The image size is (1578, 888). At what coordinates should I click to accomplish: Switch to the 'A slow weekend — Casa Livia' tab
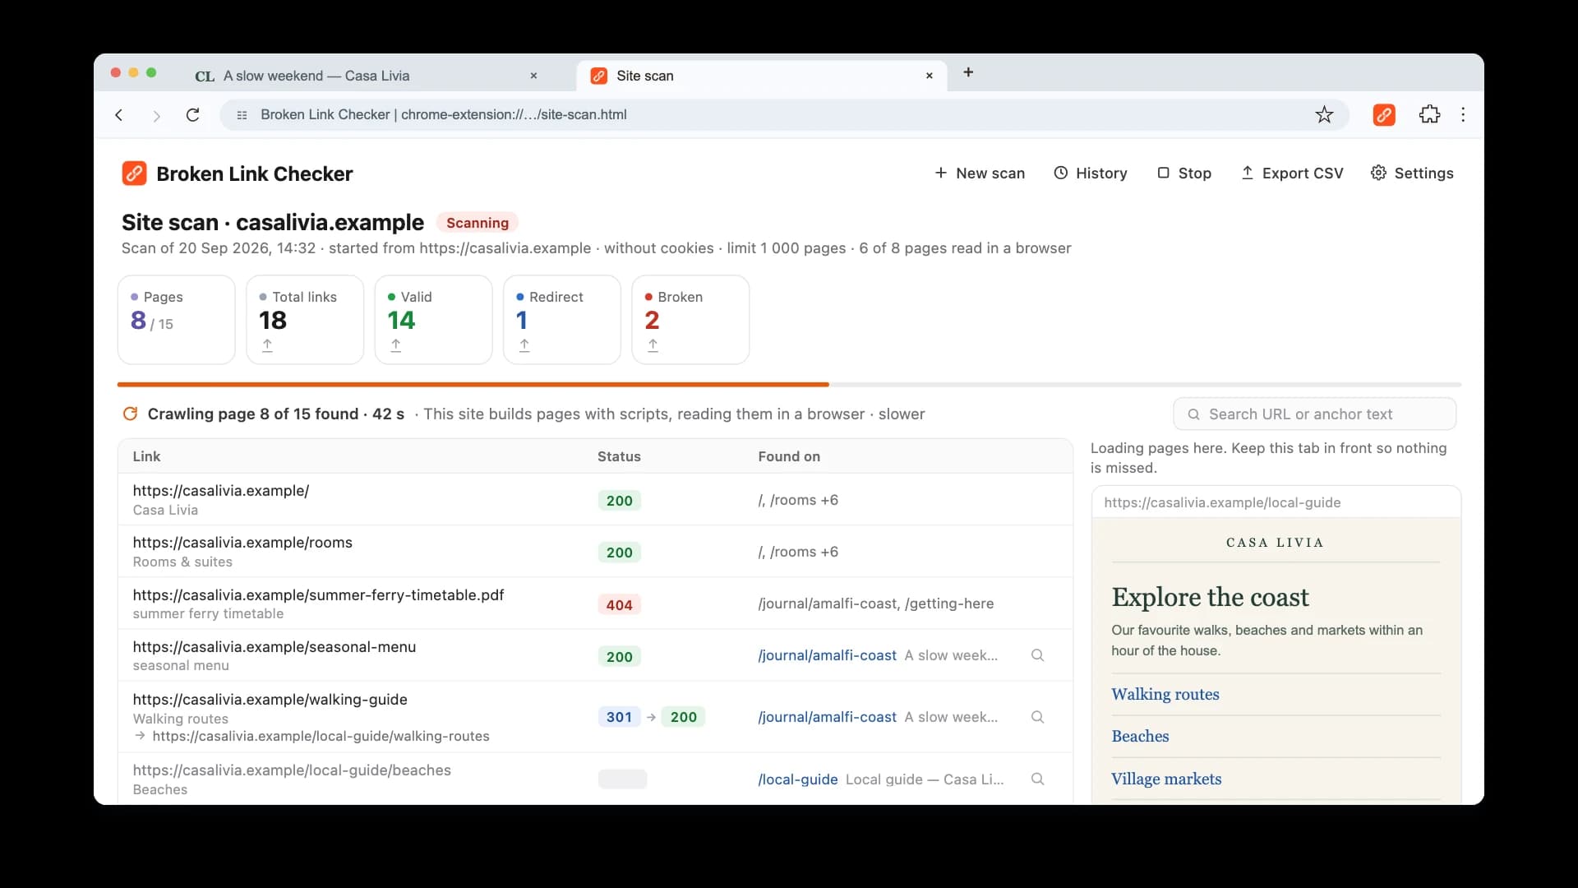[366, 76]
